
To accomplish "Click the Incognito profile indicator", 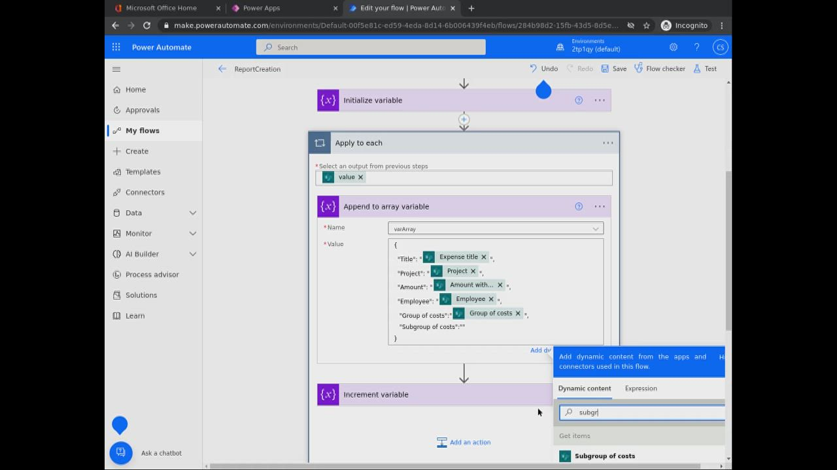I will click(x=685, y=25).
